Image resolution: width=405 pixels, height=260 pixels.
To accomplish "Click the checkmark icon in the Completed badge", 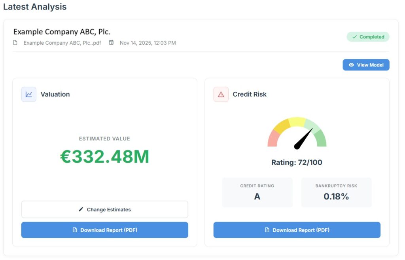I will click(354, 37).
